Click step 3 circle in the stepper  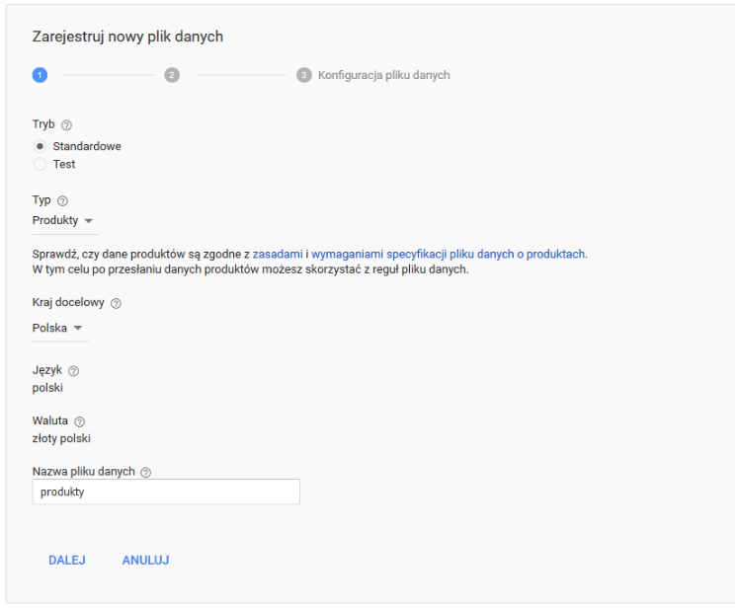click(x=303, y=75)
